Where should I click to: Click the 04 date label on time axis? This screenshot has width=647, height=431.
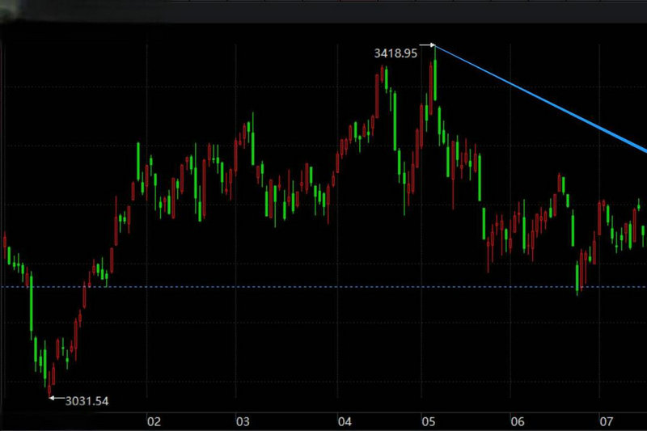[x=345, y=421]
